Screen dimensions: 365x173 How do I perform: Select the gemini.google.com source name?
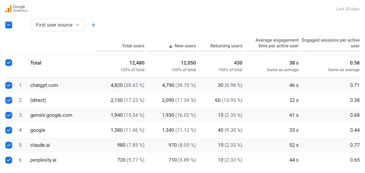[51, 115]
